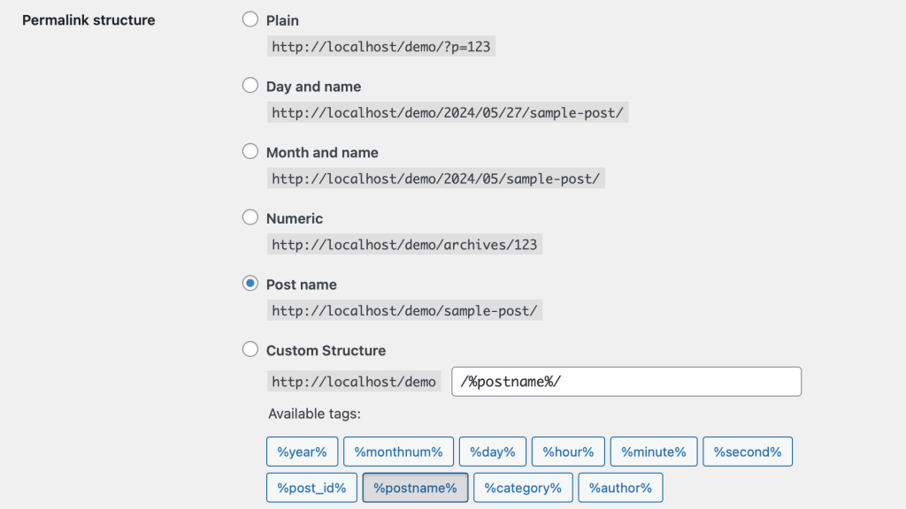Add the %minute% tag

[x=653, y=452]
